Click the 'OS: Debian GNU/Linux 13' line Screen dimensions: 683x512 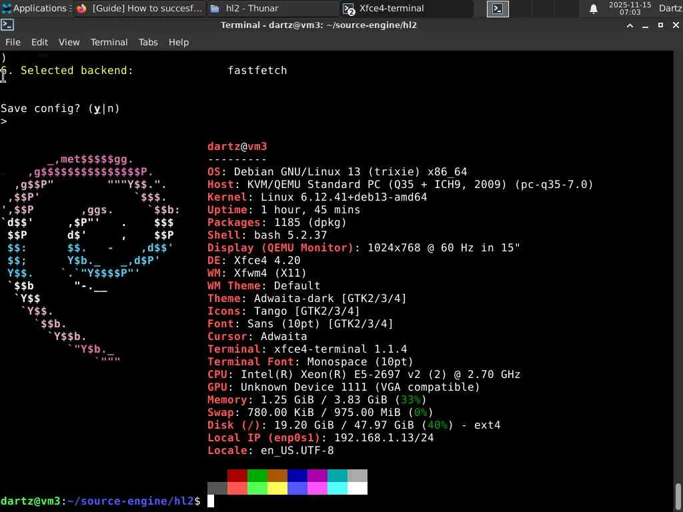[x=337, y=172]
